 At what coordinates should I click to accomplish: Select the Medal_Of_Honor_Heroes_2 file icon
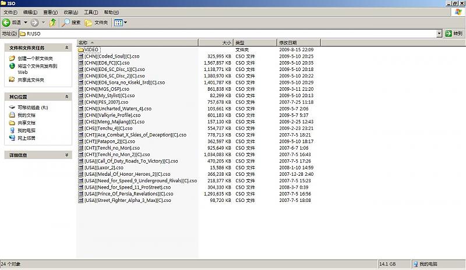(80, 174)
